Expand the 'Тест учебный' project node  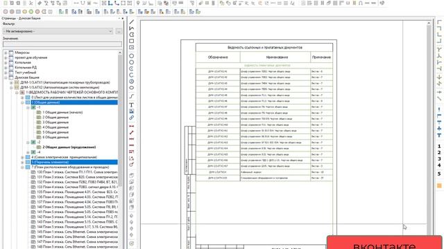(6, 73)
